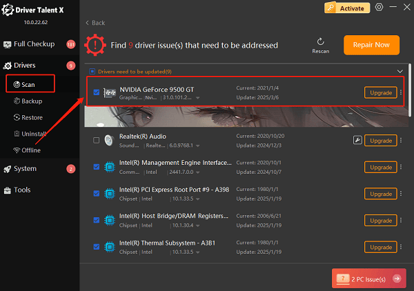Uncheck PCI Express Root Port #9 checkbox
The width and height of the screenshot is (414, 291).
click(x=97, y=193)
